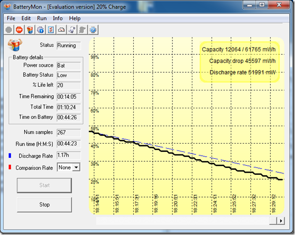Click the 18:22:31 time axis label
Screen dimensions: 295x235
[195, 204]
